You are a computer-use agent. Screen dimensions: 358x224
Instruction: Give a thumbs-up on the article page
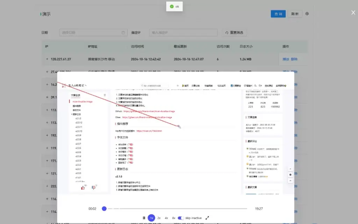tap(83, 188)
